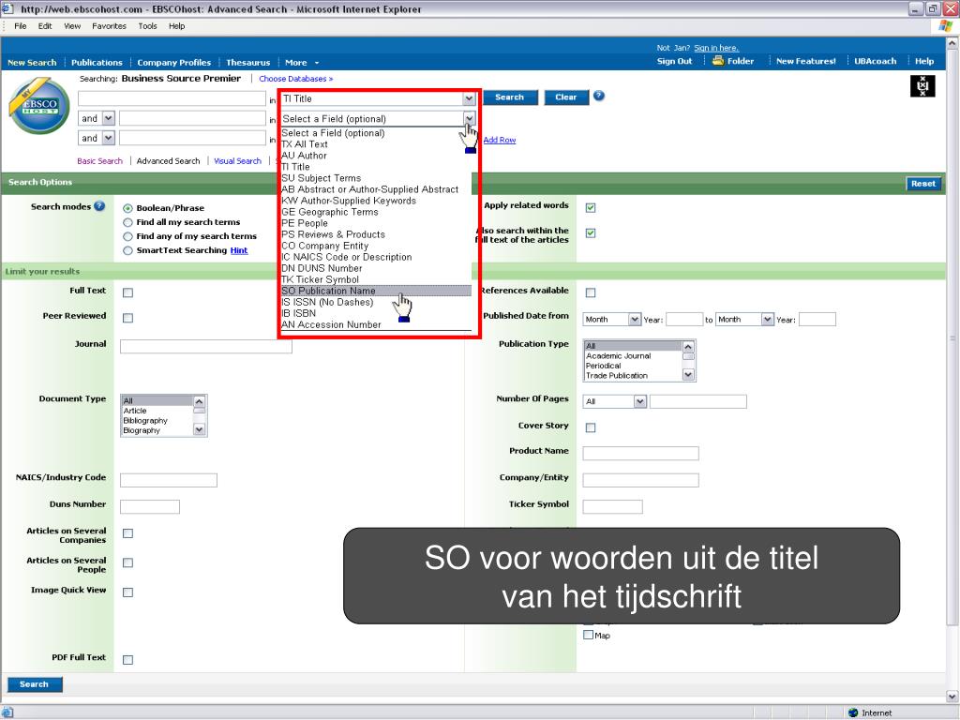Open the third row 'and' operator dropdown
The height and width of the screenshot is (720, 960).
pyautogui.click(x=109, y=138)
